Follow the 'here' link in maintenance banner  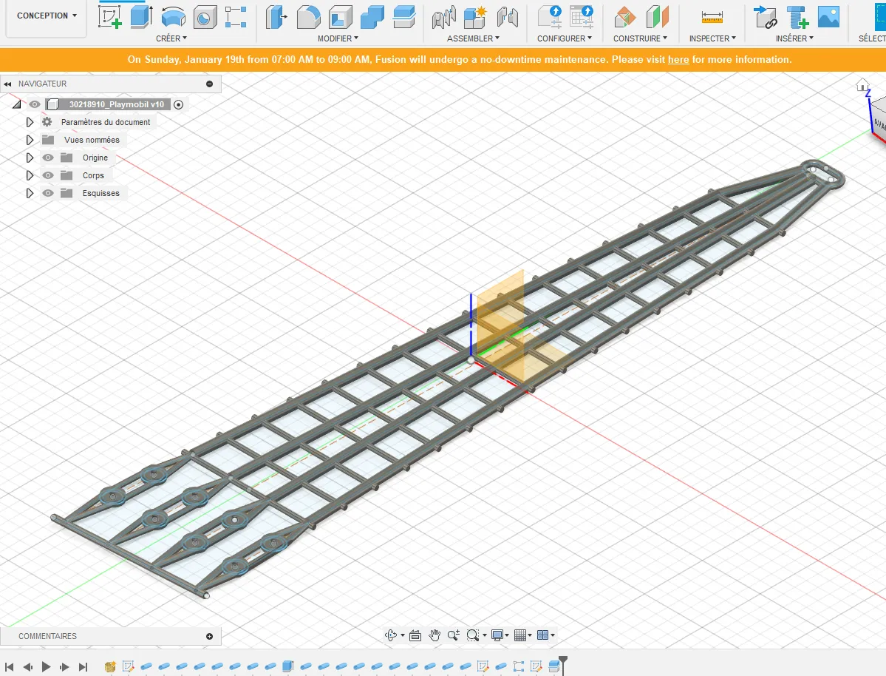coord(678,59)
